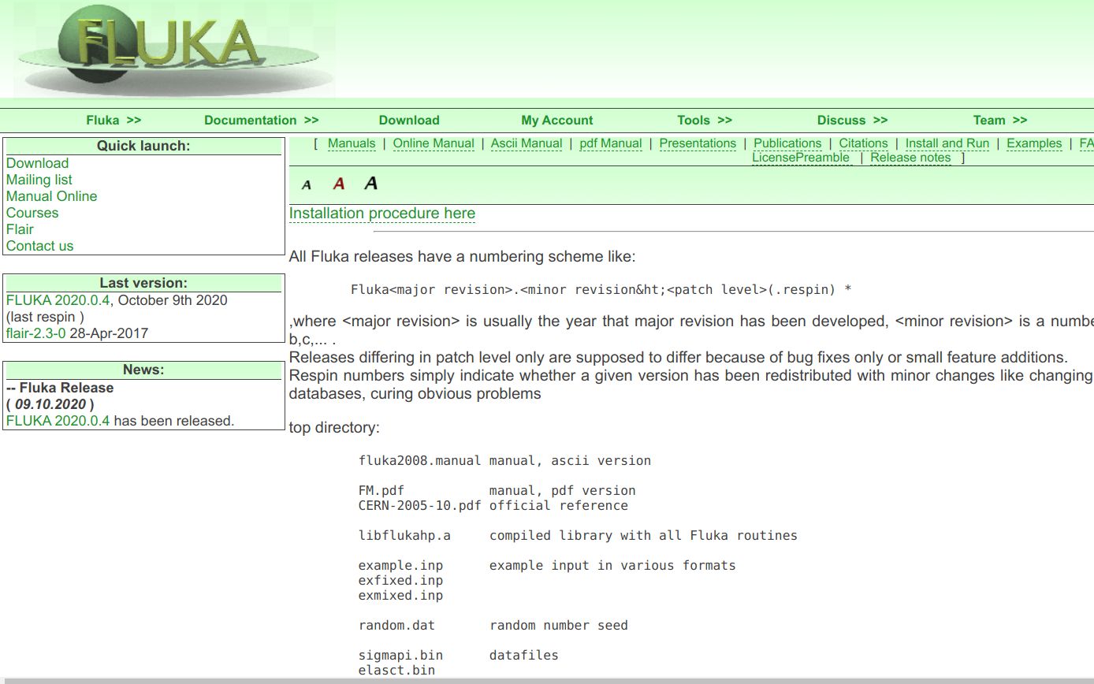This screenshot has height=684, width=1094.
Task: Open the LicensePreamble link
Action: click(x=801, y=158)
